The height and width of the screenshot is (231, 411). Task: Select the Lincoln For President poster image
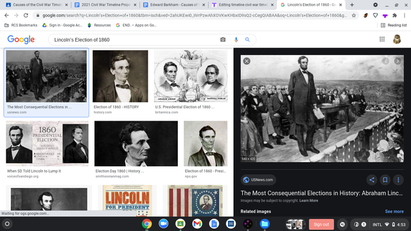tap(127, 200)
